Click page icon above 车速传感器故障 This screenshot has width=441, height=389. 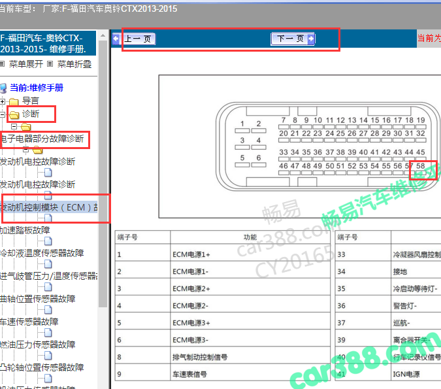point(48,310)
